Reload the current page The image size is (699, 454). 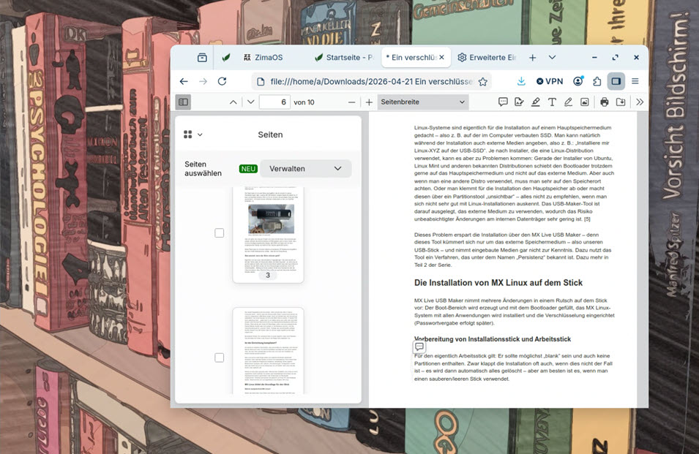coord(223,81)
